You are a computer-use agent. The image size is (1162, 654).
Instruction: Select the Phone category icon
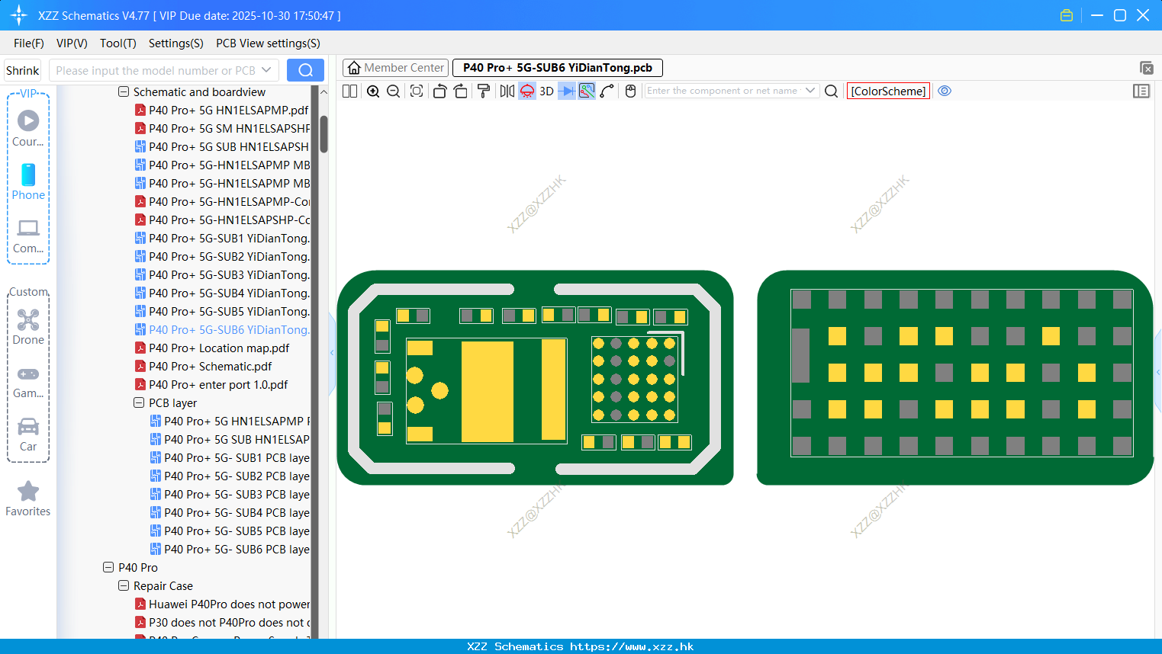[28, 181]
